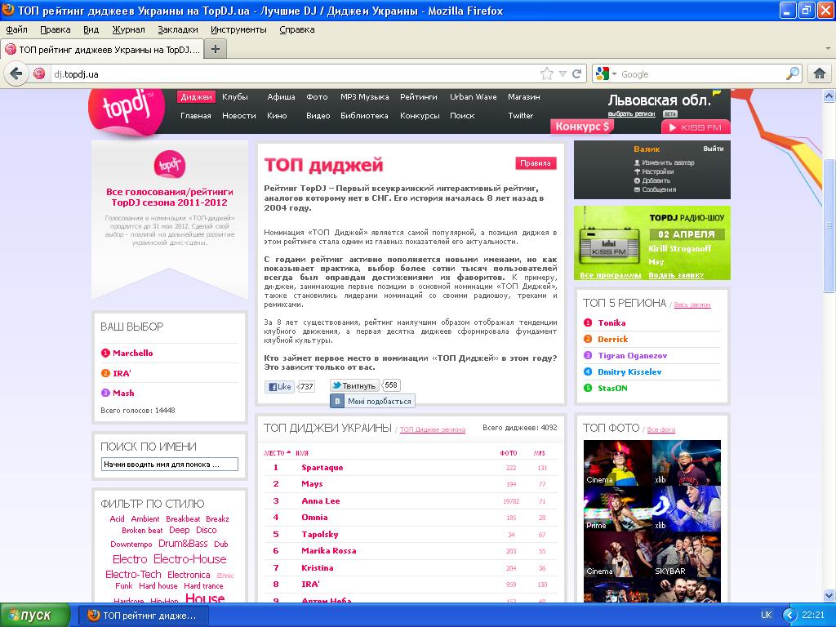Click the Windows пуск Start button

point(35,616)
